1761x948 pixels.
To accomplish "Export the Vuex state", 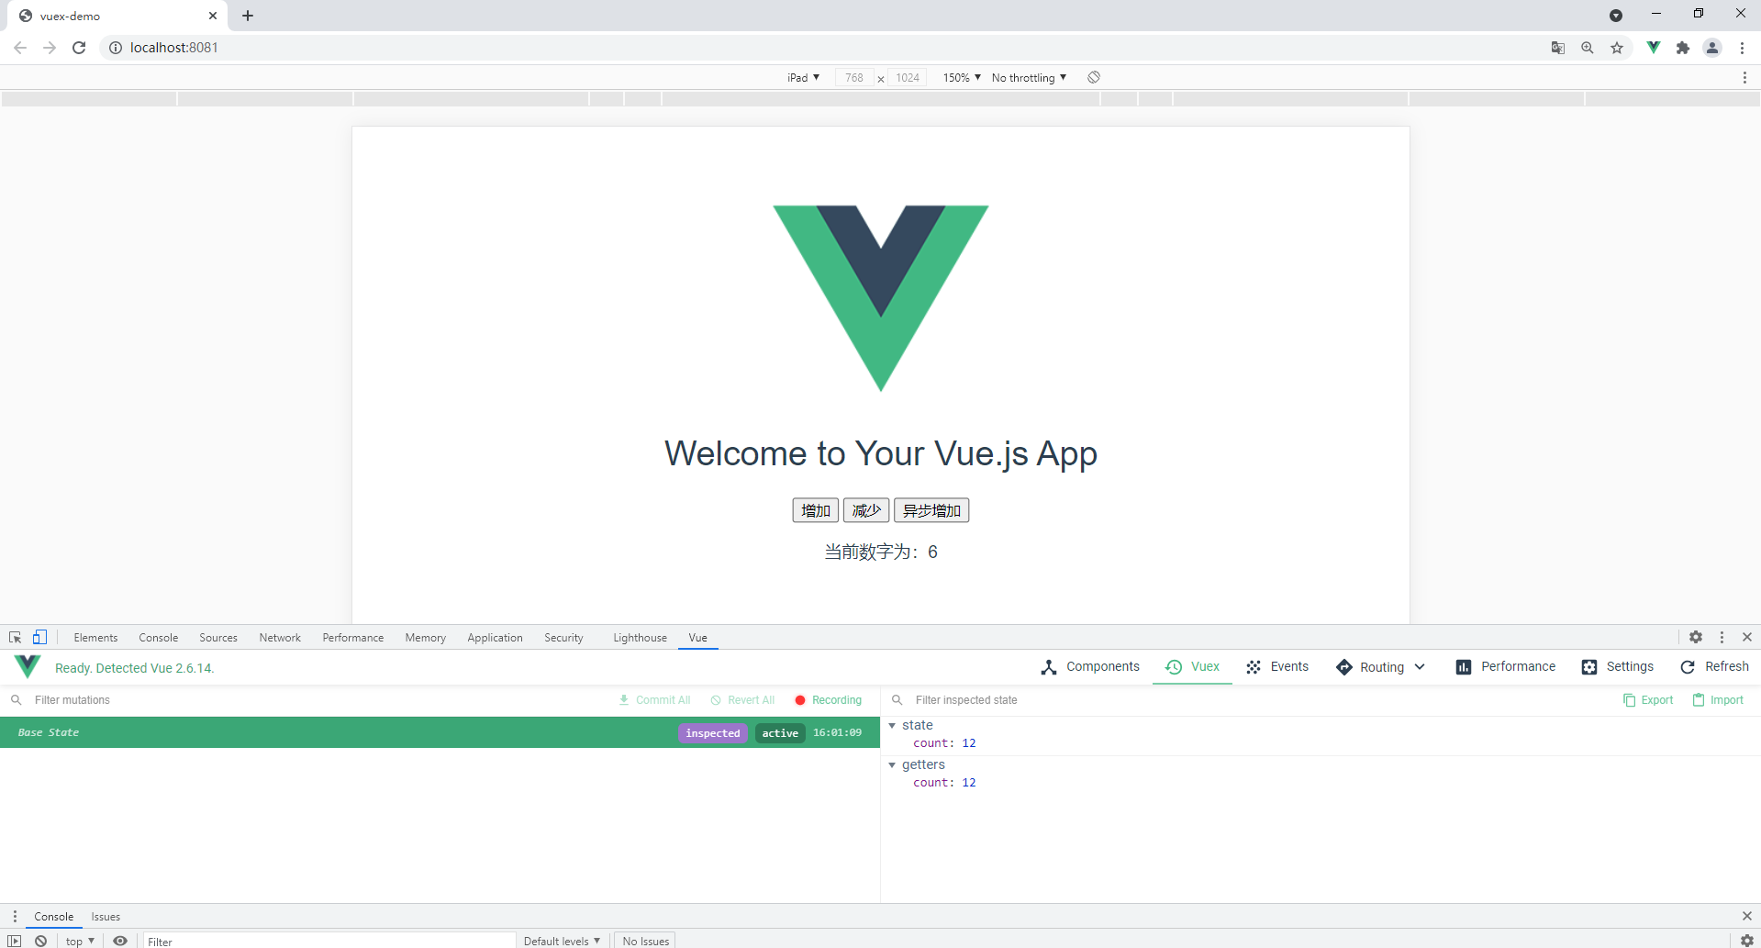I will 1648,700.
